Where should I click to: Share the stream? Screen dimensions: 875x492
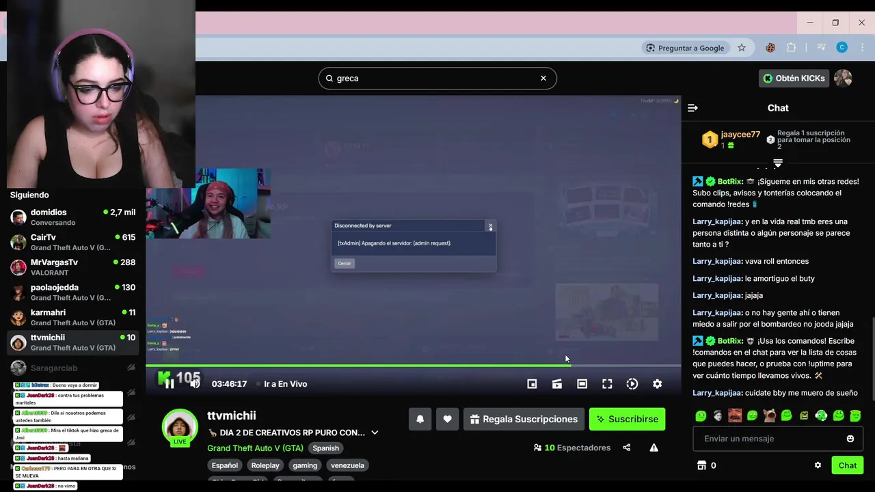626,448
